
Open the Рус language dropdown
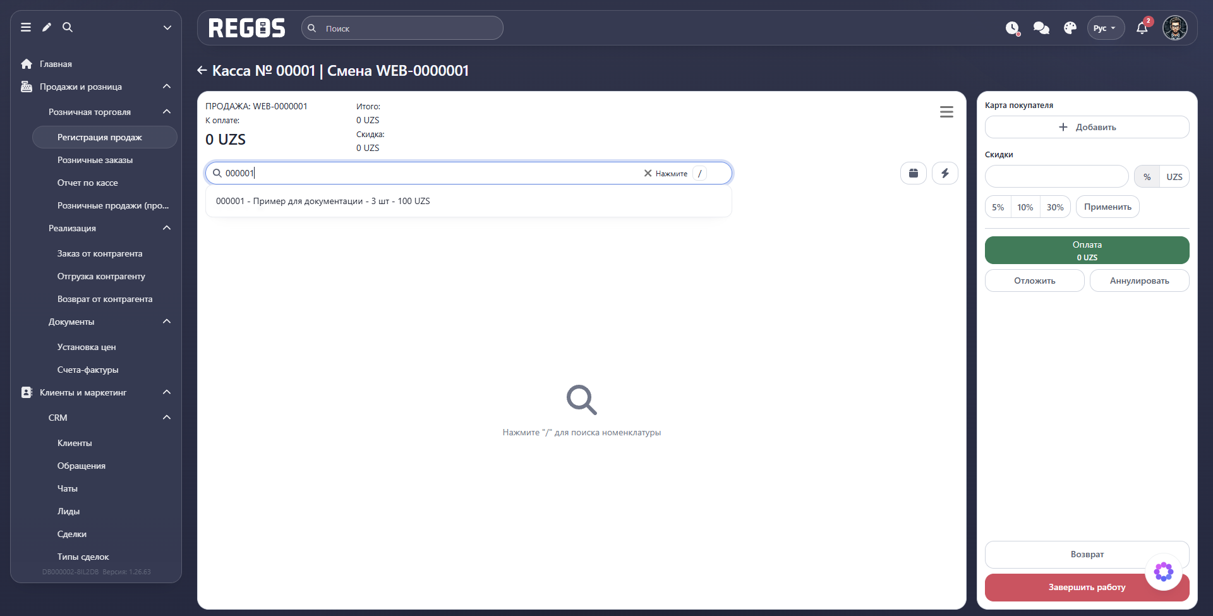click(x=1106, y=28)
